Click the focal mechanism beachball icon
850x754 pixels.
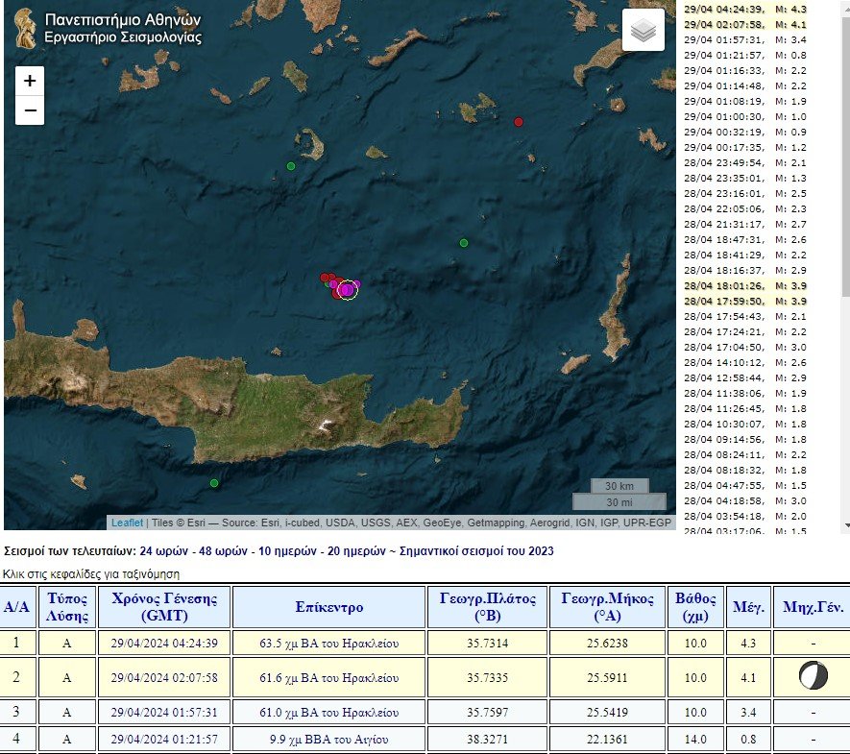(x=813, y=677)
